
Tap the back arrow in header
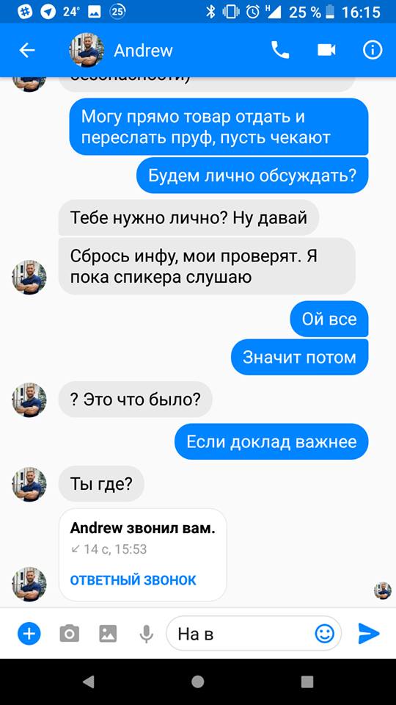[x=27, y=51]
